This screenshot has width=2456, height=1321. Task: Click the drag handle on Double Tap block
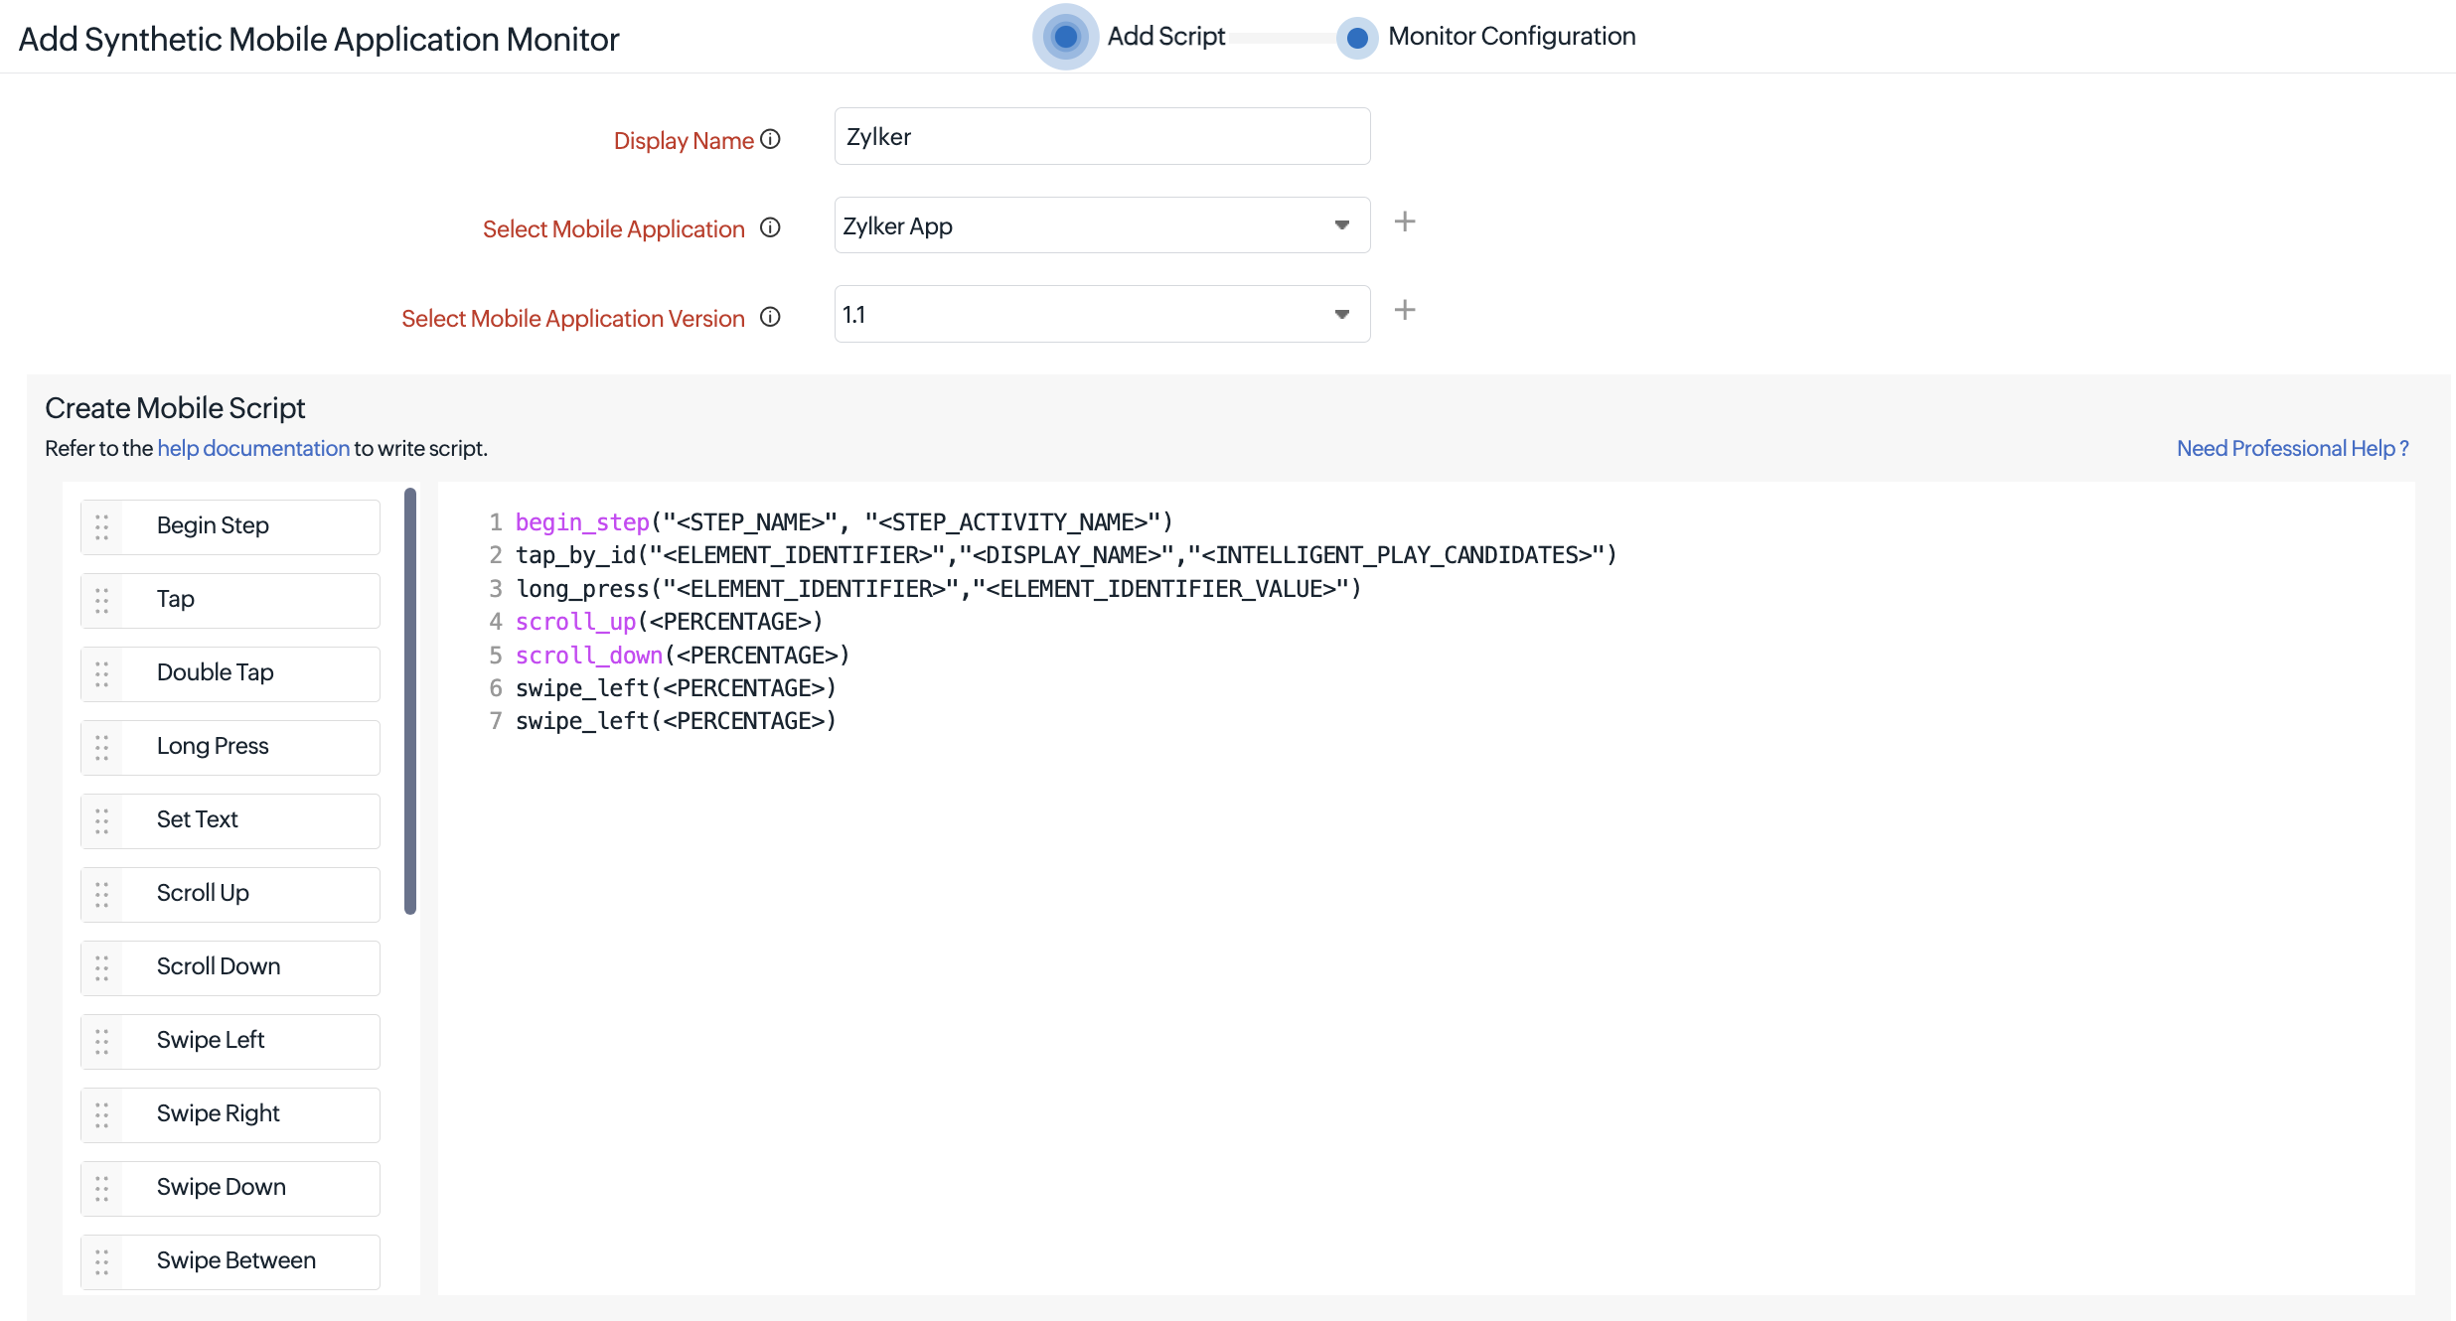click(x=101, y=674)
